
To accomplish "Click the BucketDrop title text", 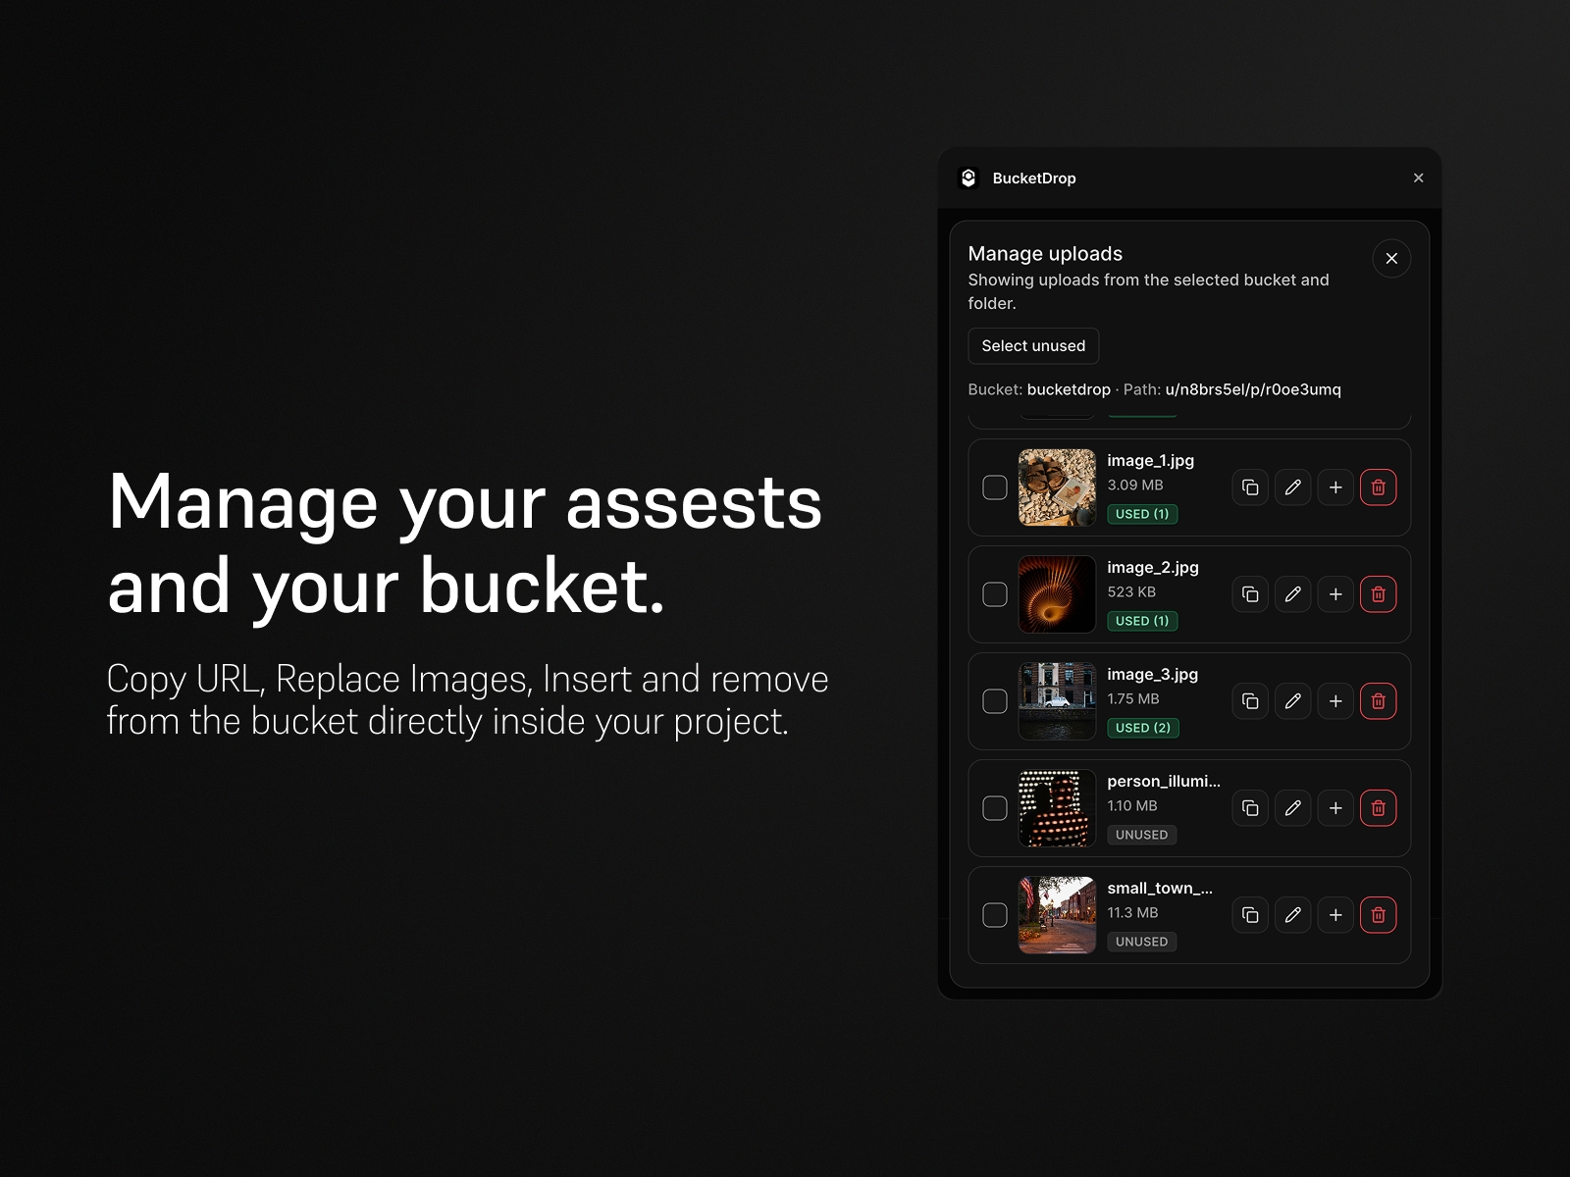I will tap(1034, 178).
